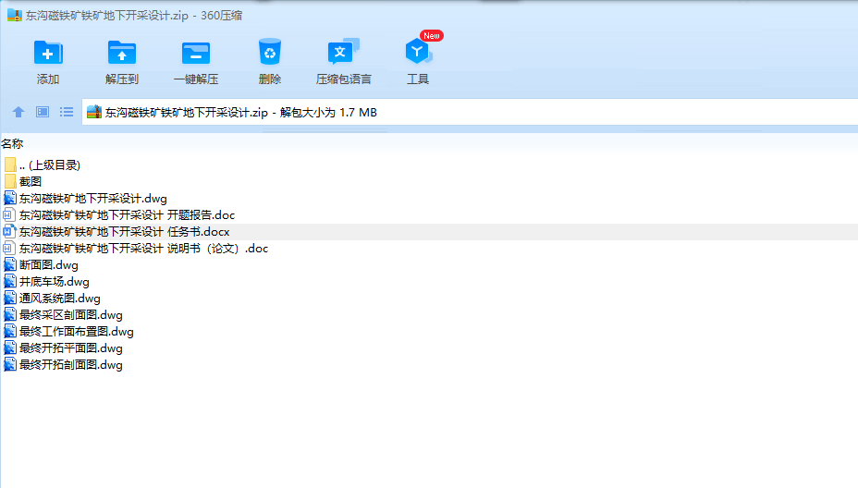Select 最终工作面布置图.dwg file
The height and width of the screenshot is (488, 858).
click(76, 332)
